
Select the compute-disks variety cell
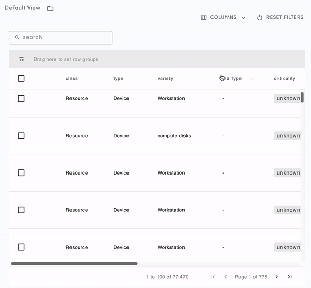pos(174,136)
